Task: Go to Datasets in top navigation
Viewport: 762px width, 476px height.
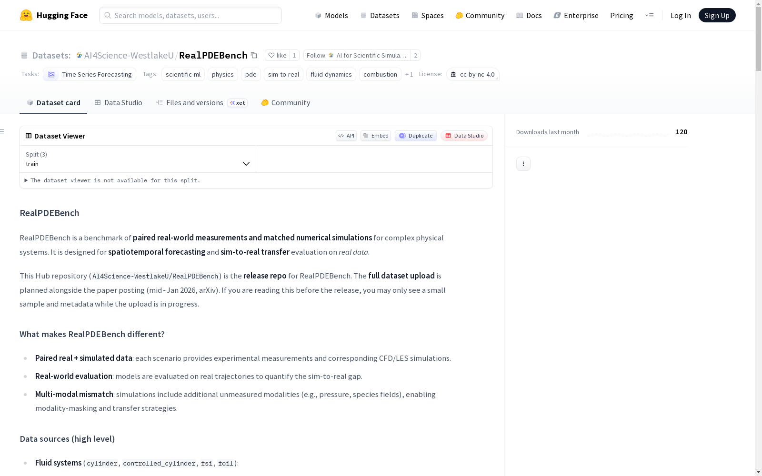Action: click(x=380, y=15)
